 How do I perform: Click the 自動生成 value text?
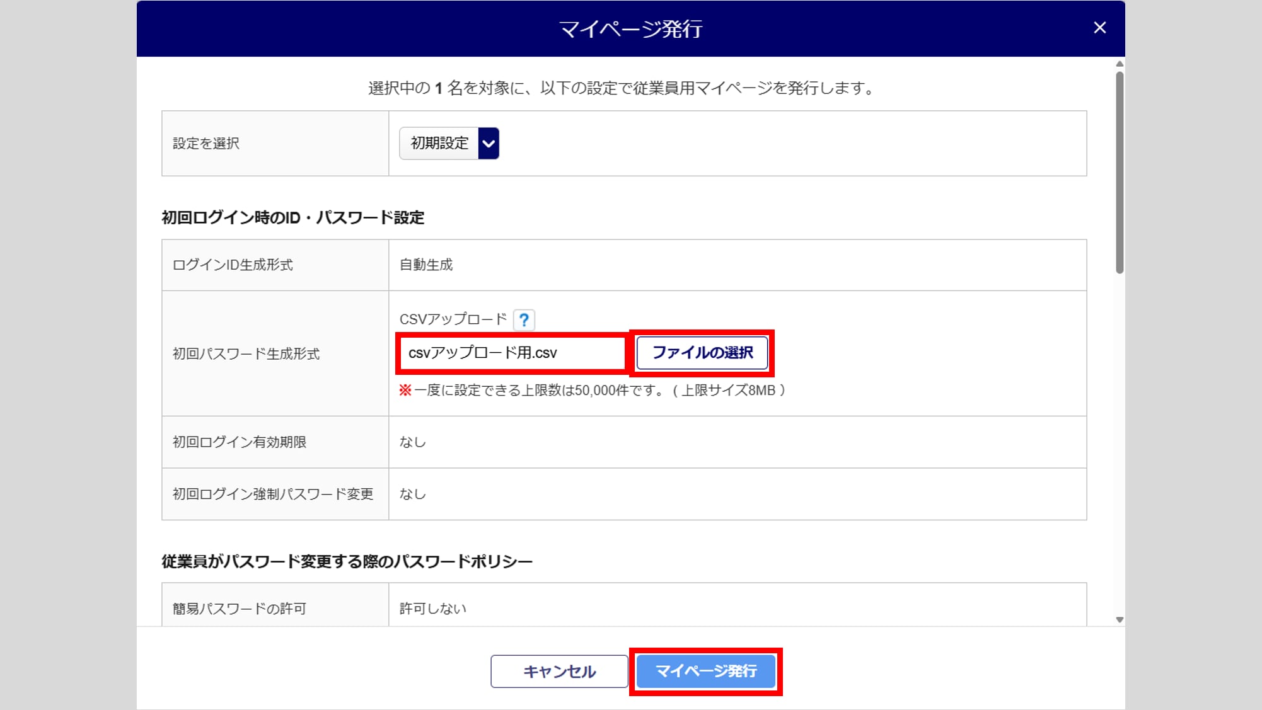pos(426,265)
